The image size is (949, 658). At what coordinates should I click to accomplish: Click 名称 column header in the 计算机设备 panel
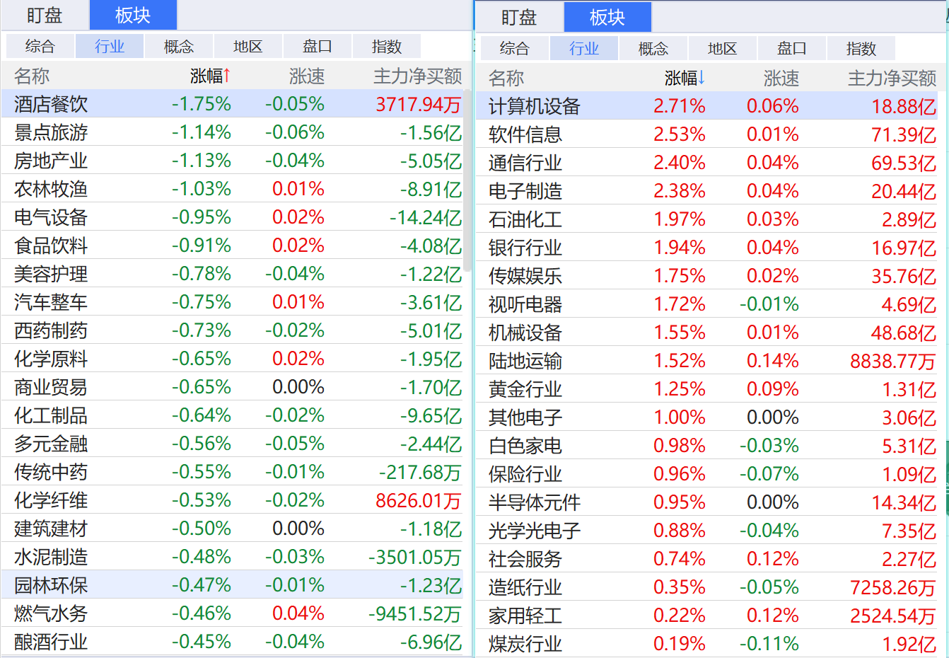coord(506,78)
